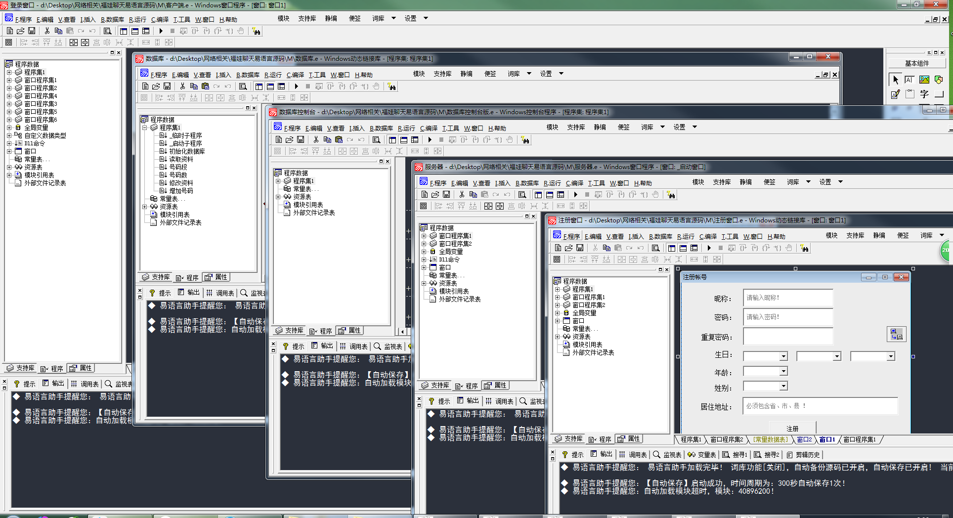Switch to [常量数据表] tab in 注册窗口
The image size is (953, 518).
coord(771,439)
